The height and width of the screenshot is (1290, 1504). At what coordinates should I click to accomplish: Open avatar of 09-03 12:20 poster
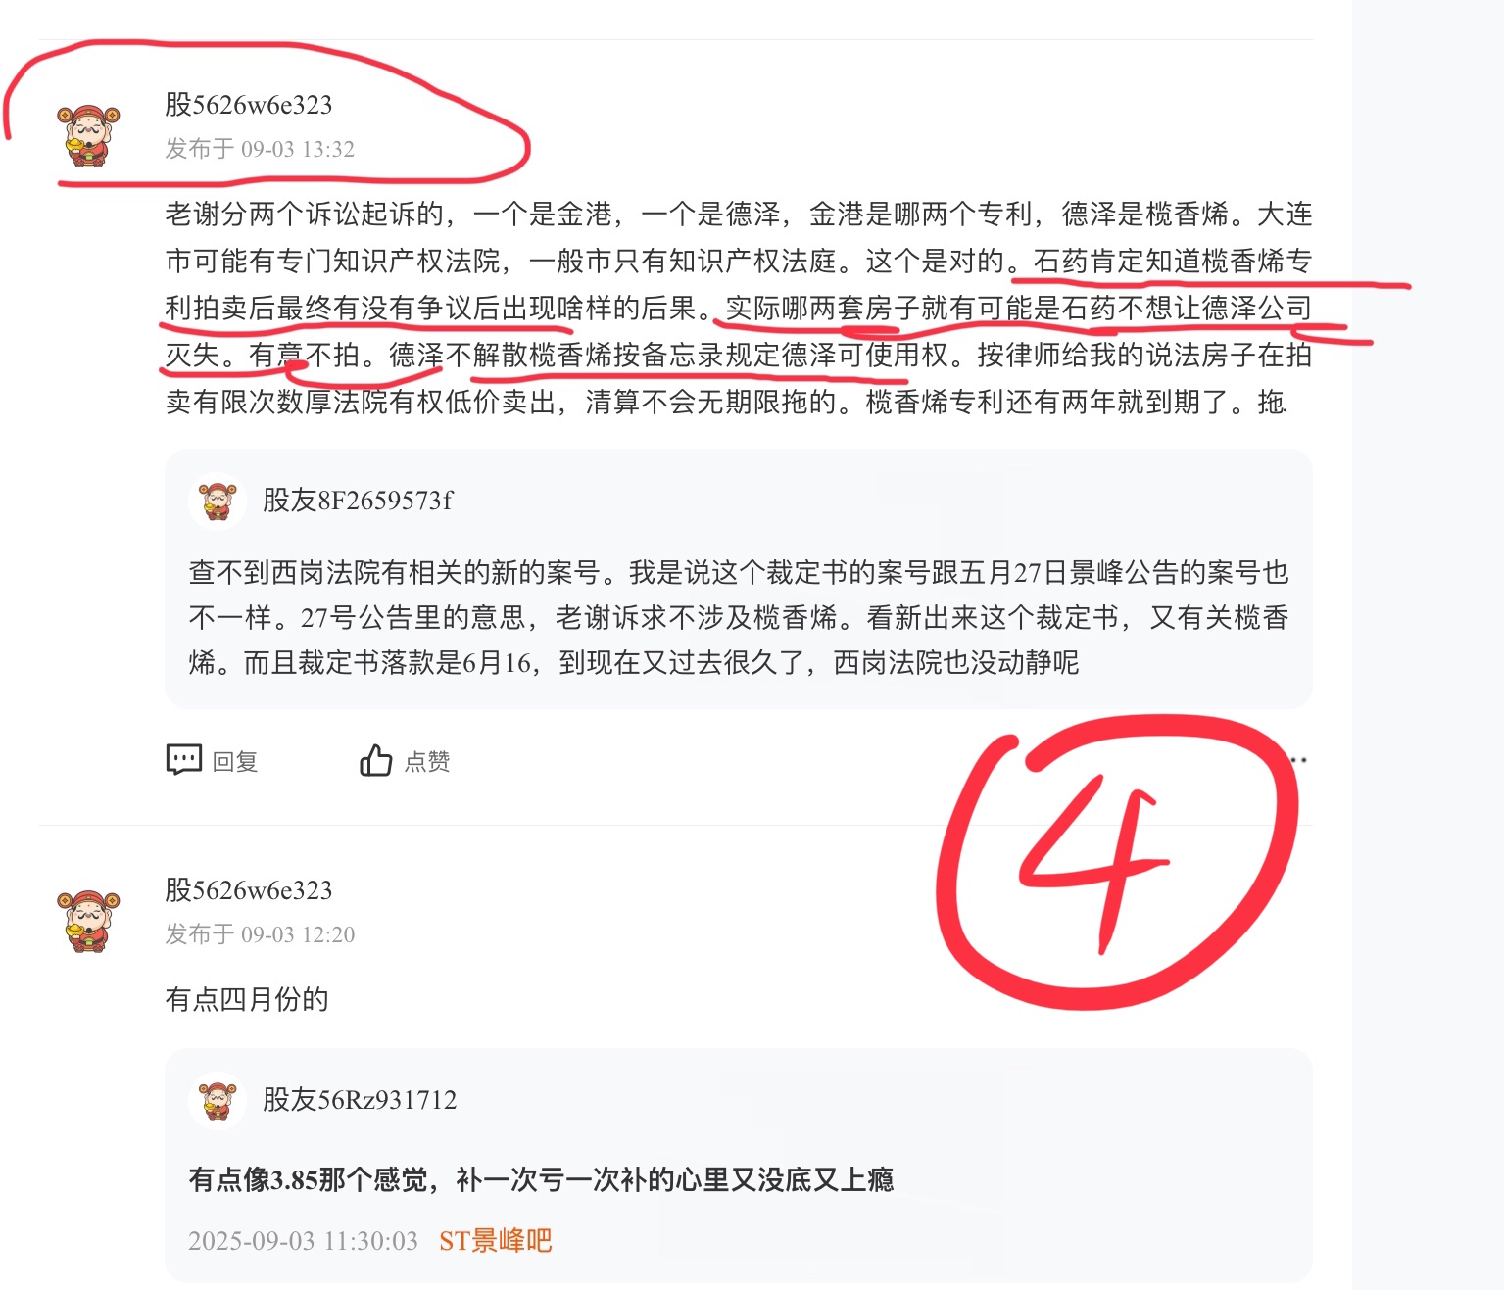(x=88, y=920)
